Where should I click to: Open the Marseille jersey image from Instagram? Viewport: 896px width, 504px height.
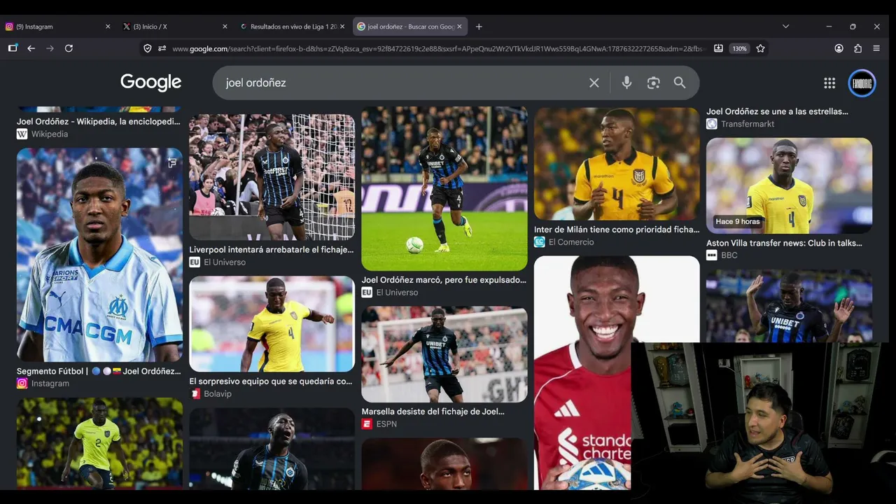[x=99, y=255]
